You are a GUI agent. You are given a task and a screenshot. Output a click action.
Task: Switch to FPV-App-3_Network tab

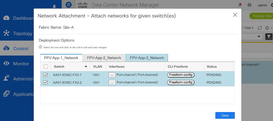click(x=147, y=58)
